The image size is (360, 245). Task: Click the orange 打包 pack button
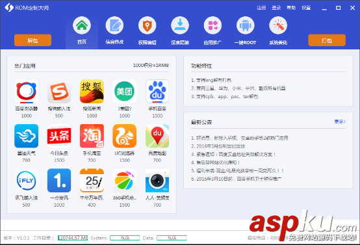click(x=327, y=40)
